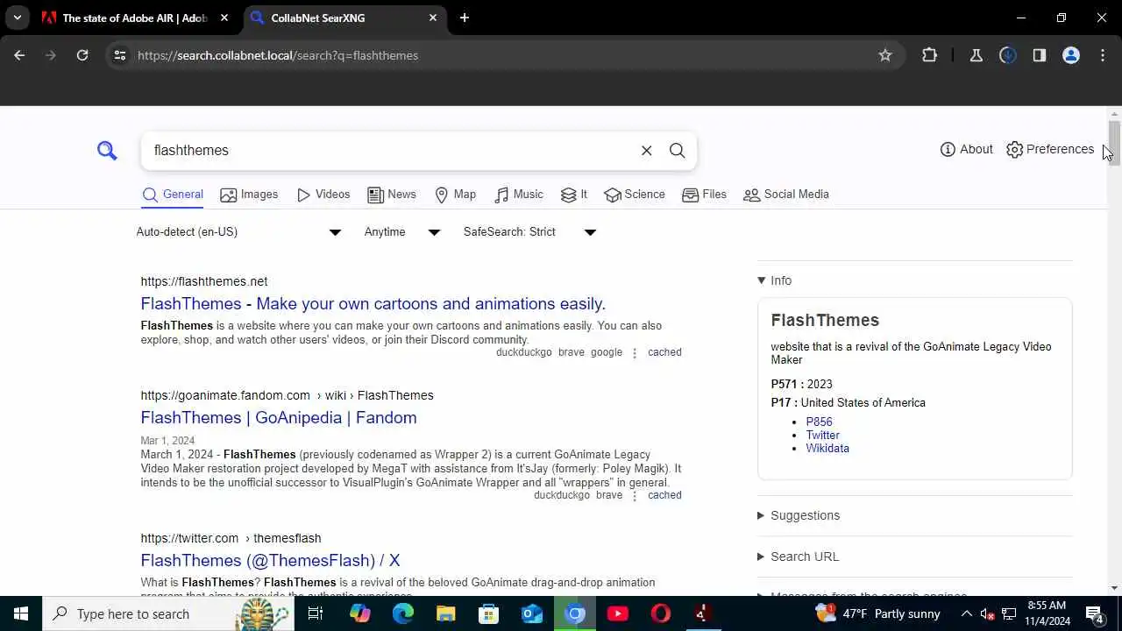Open the tab search dropdown arrow

[x=17, y=18]
